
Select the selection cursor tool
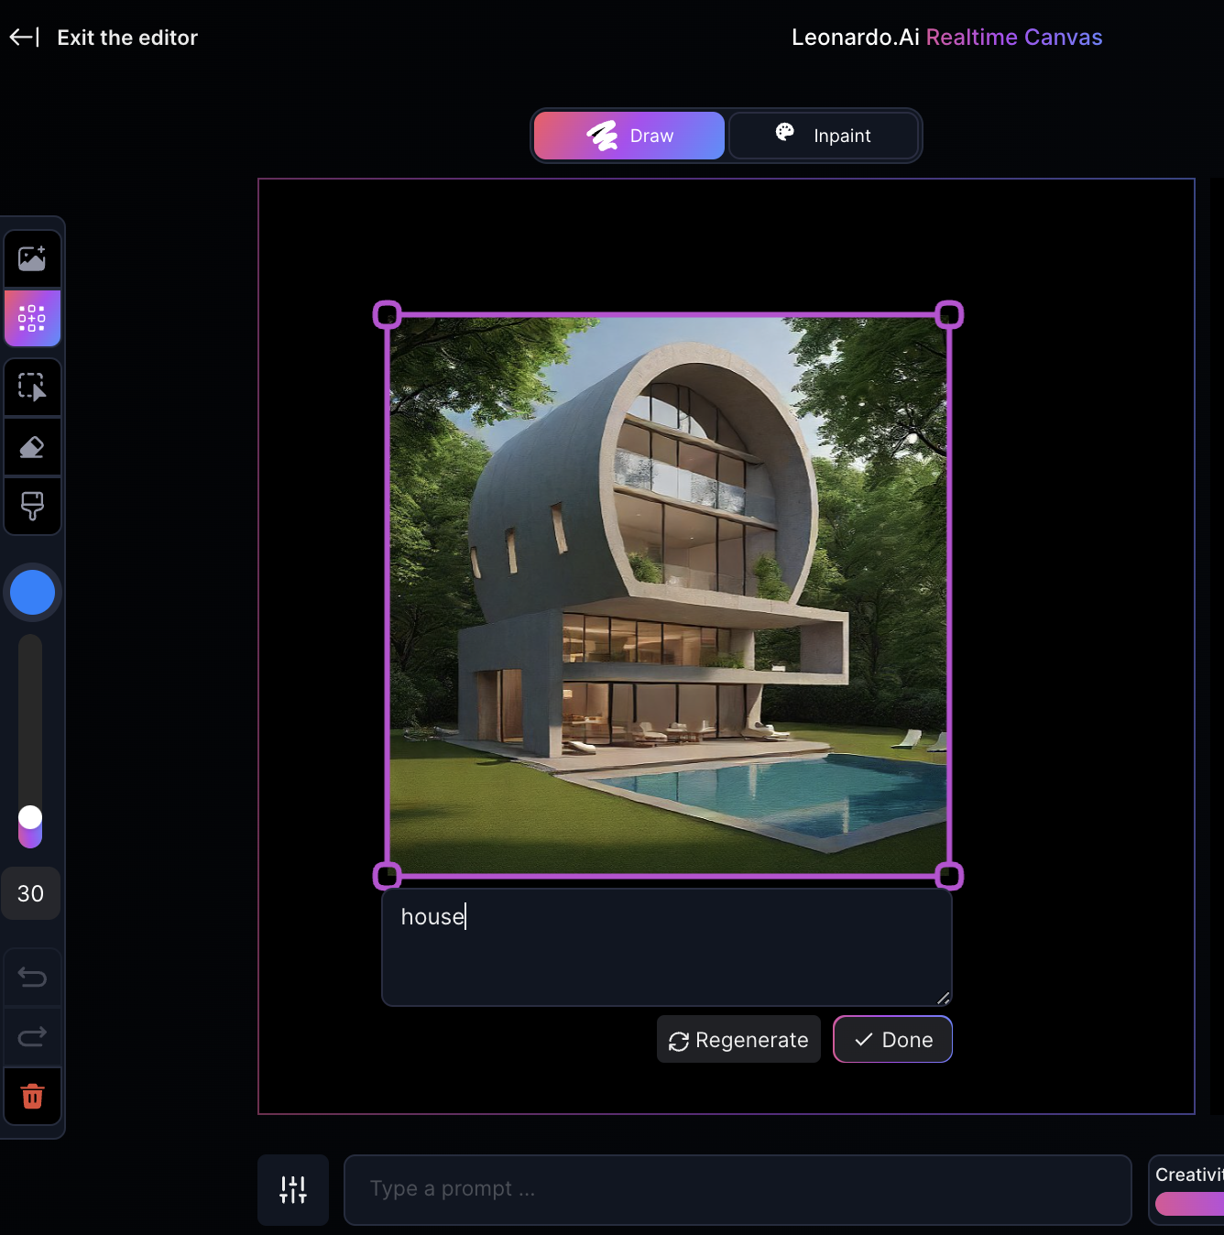tap(32, 388)
